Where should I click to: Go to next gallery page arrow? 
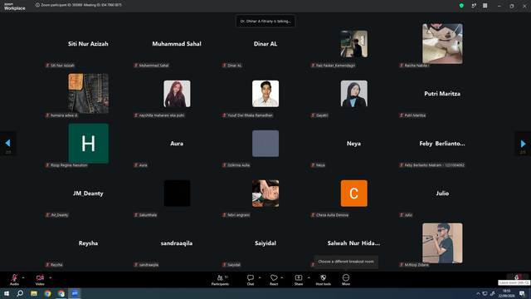pyautogui.click(x=523, y=144)
